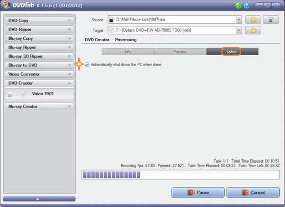Expand the Blu-ray Ripper section
The image size is (285, 207).
pos(39,47)
